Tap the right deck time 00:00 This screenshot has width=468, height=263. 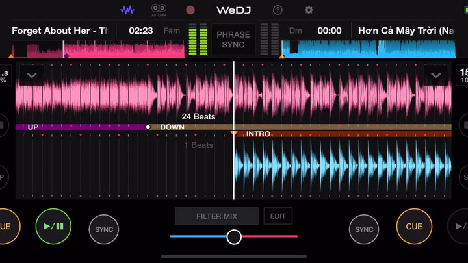coord(330,31)
